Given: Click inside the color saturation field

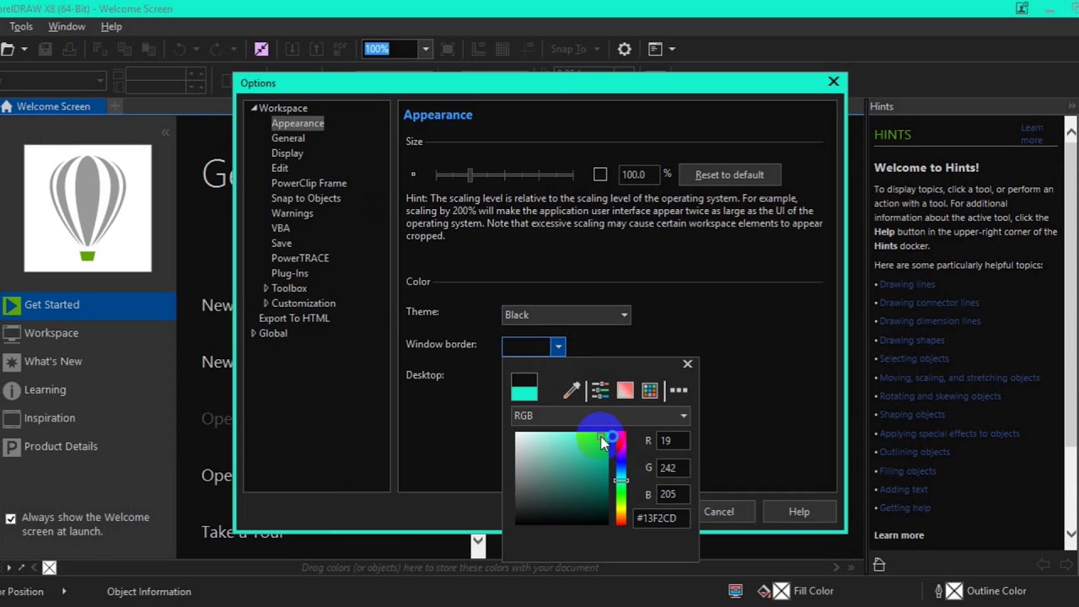Looking at the screenshot, I should [x=561, y=478].
